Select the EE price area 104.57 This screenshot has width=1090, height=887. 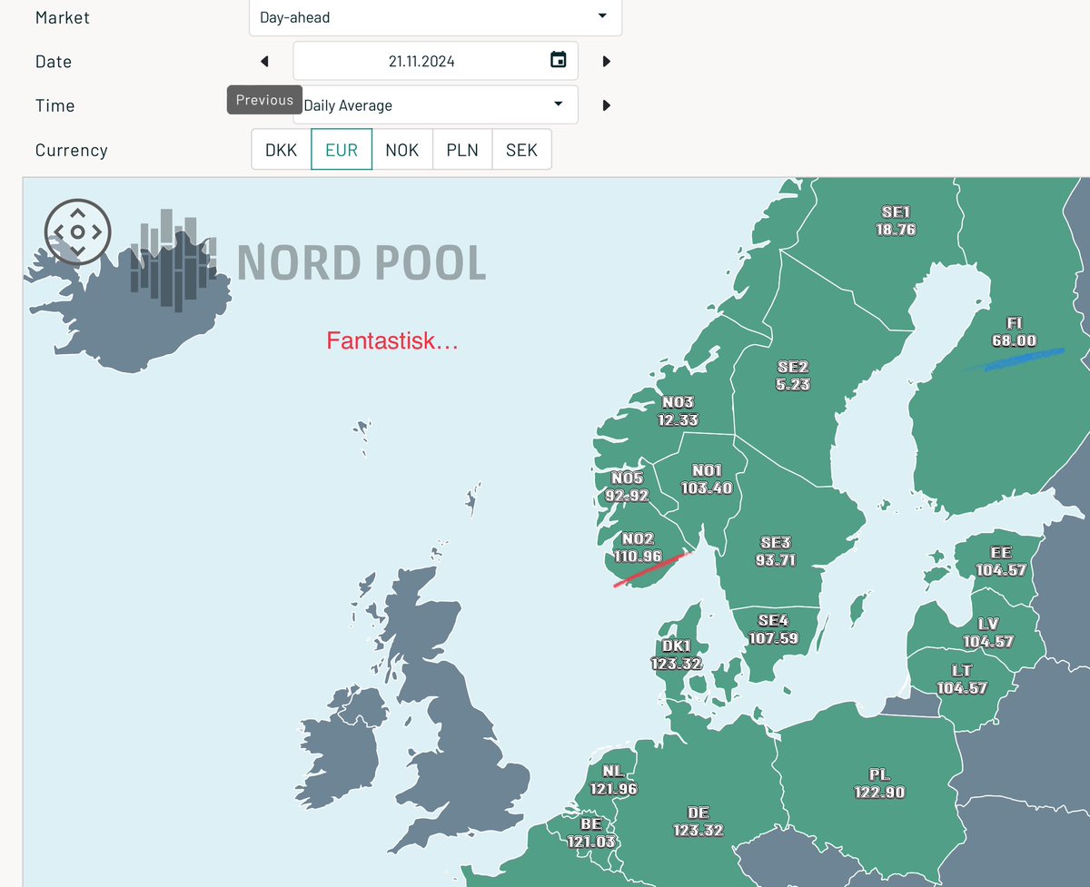pyautogui.click(x=1001, y=561)
